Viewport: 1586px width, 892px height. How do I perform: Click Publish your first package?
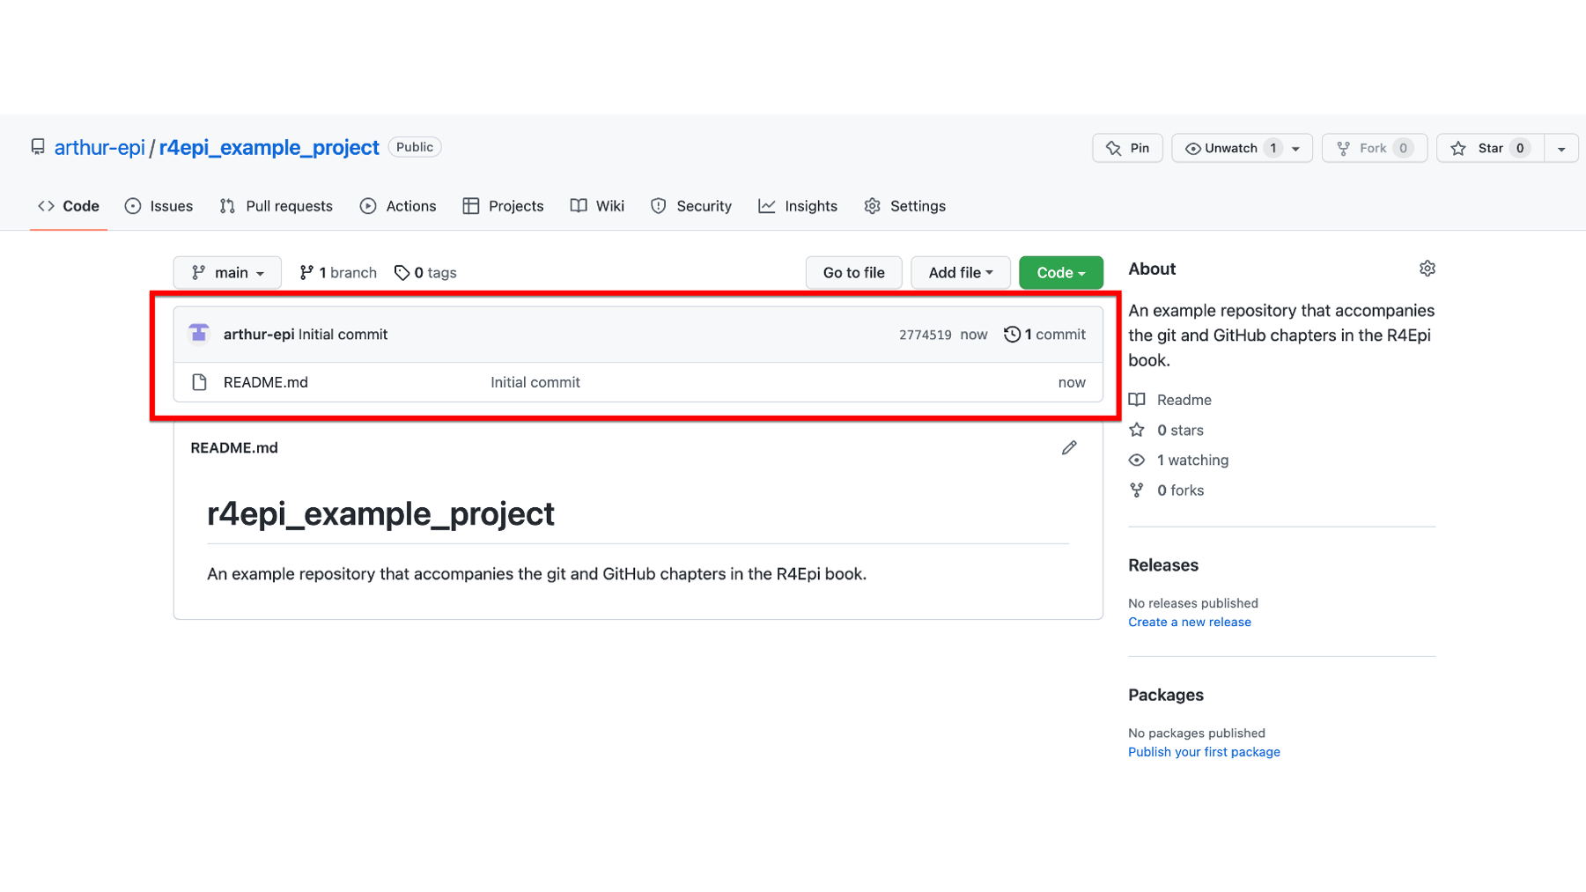tap(1204, 752)
